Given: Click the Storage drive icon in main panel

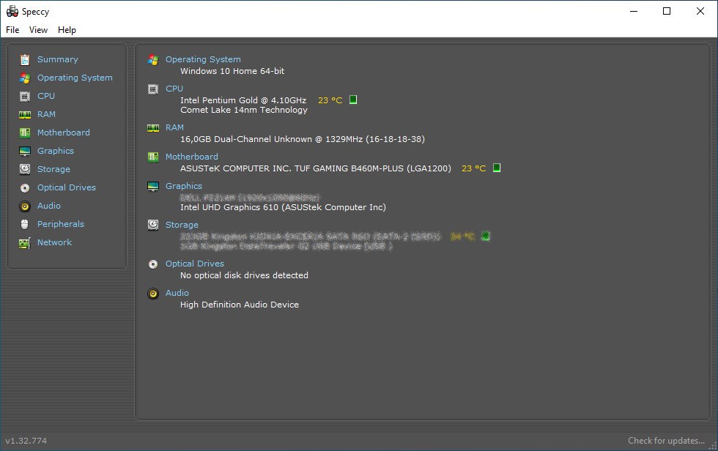Looking at the screenshot, I should point(153,225).
